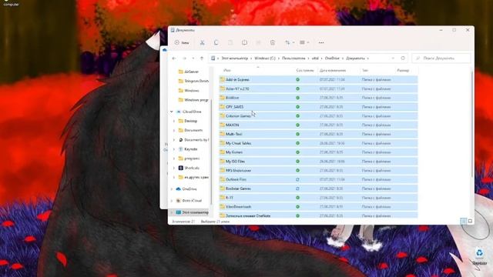
Task: Click the search Documents field
Action: click(441, 58)
